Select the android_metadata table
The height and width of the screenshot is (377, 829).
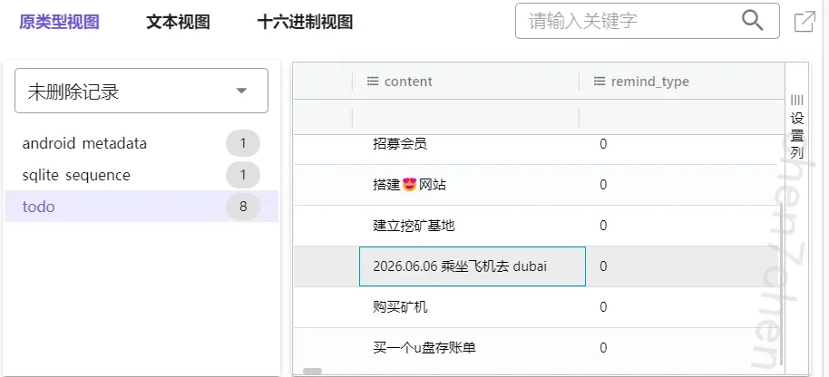(x=84, y=143)
